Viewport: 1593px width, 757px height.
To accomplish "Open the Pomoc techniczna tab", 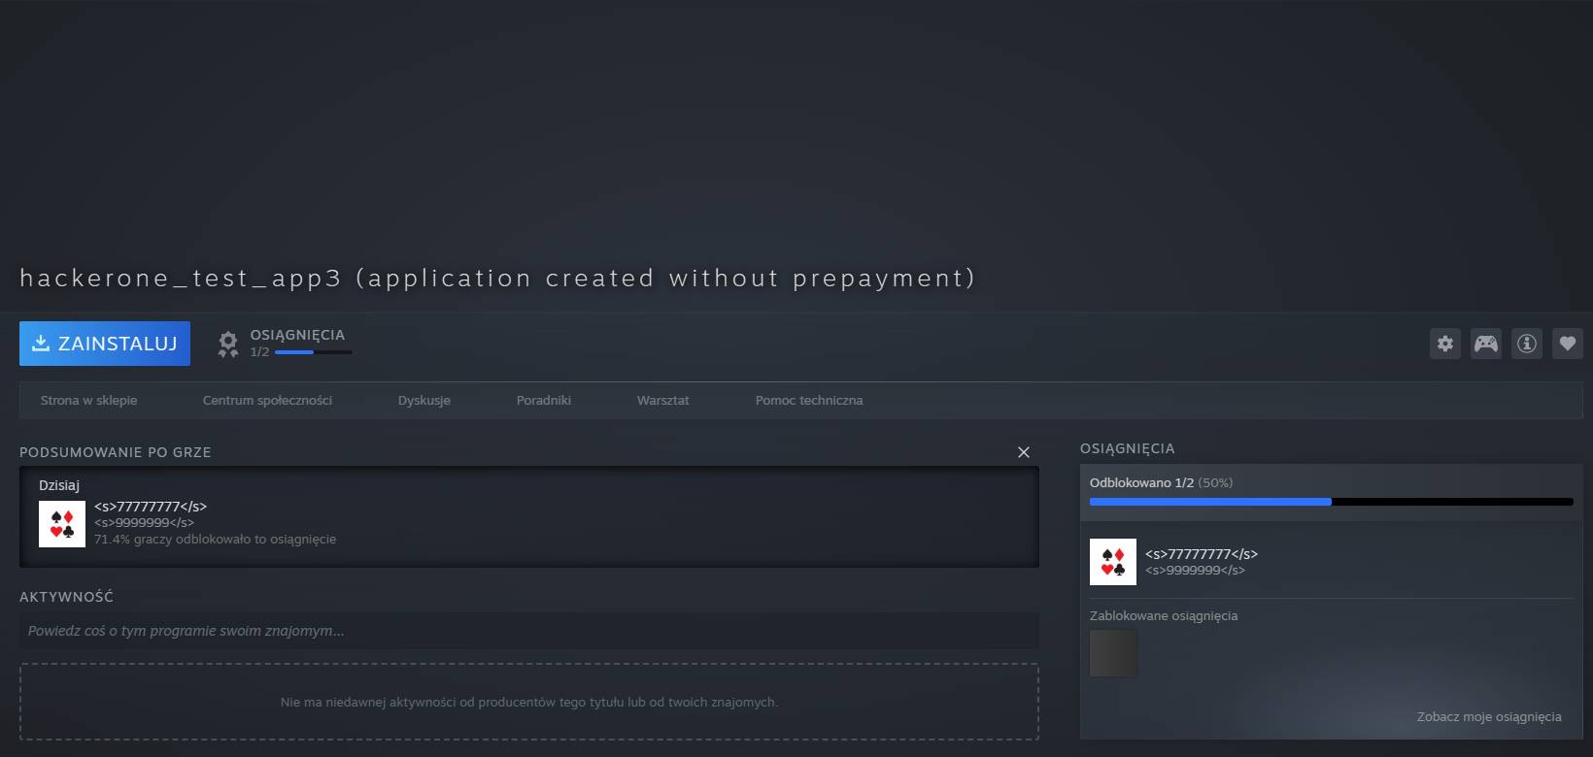I will point(809,401).
